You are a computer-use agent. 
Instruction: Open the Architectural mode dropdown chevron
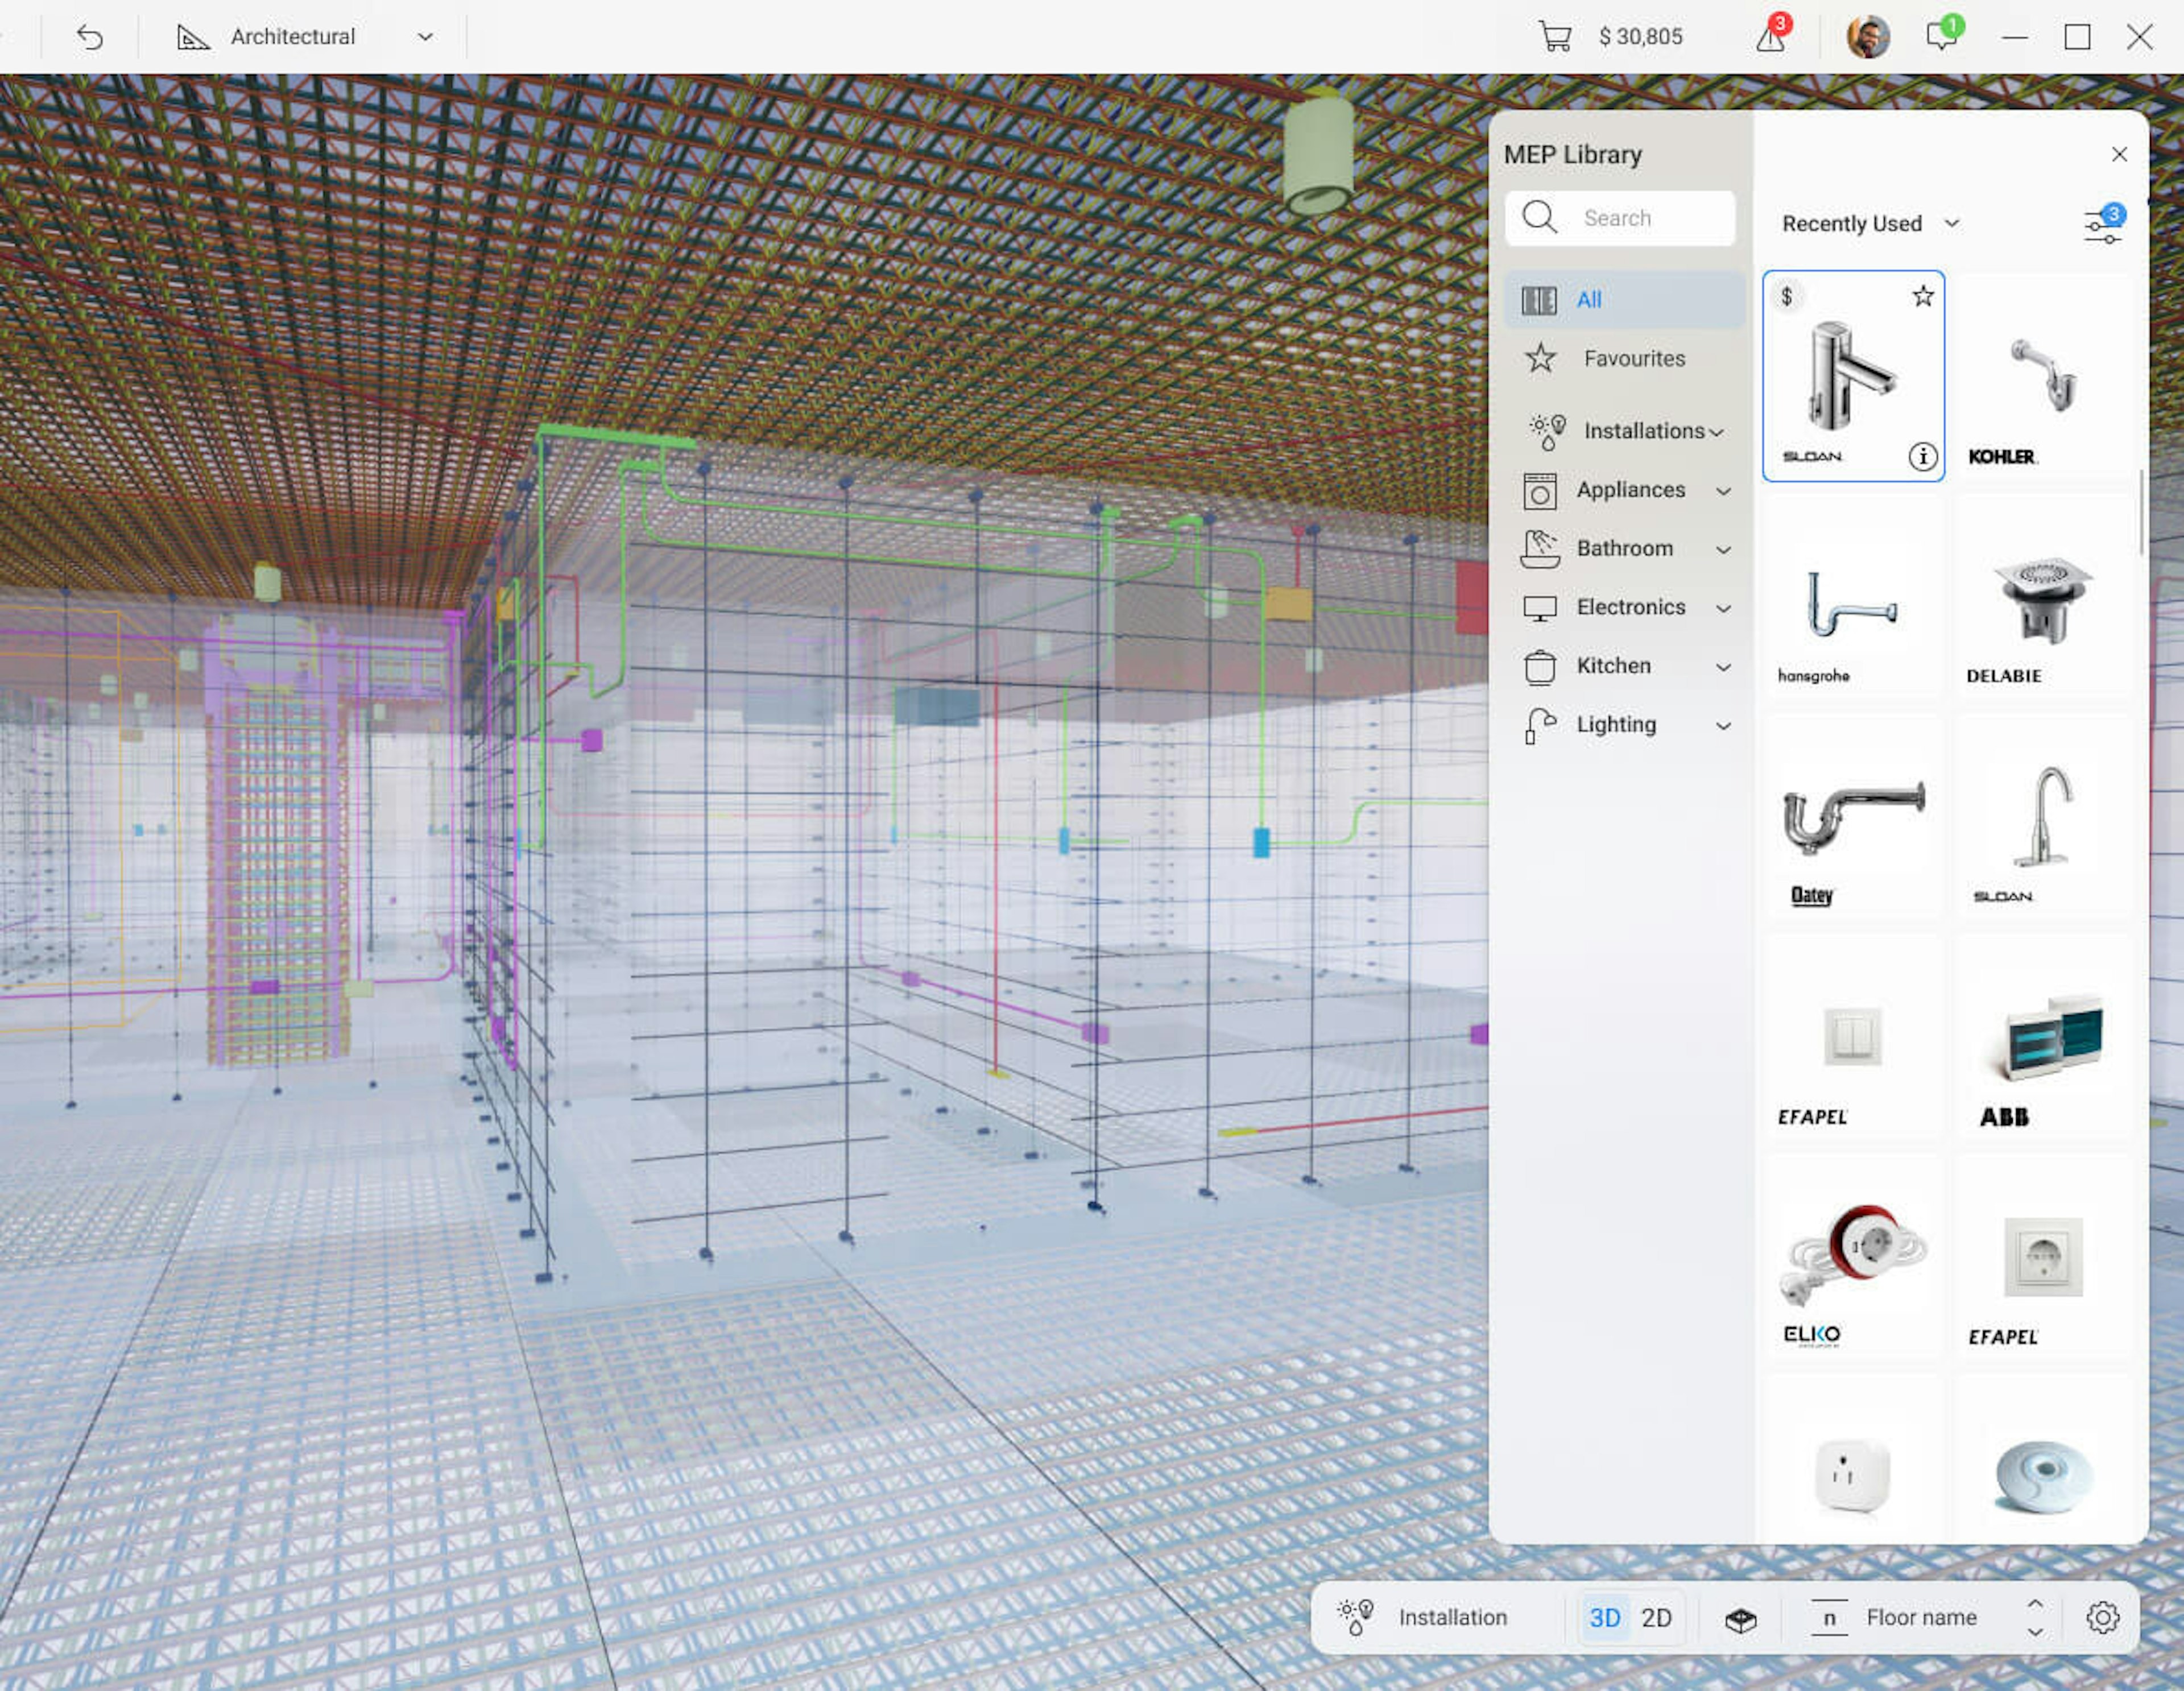click(425, 37)
